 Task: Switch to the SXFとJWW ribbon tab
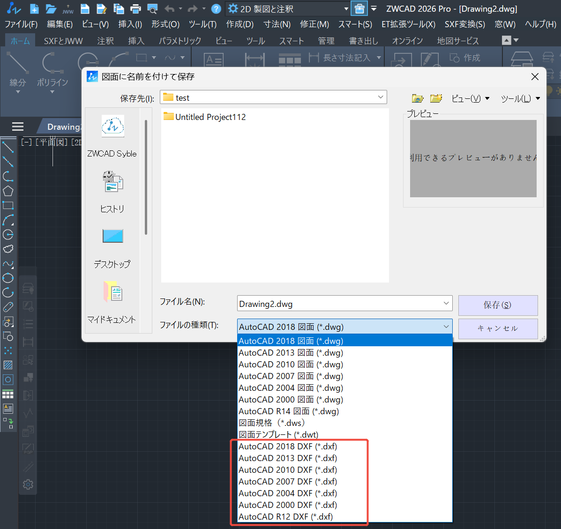point(63,41)
